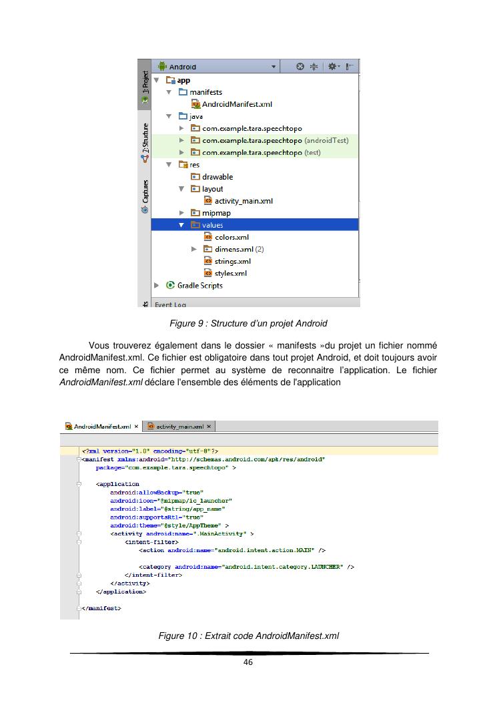
Task: Select styles.xml in the project tree
Action: click(x=231, y=273)
